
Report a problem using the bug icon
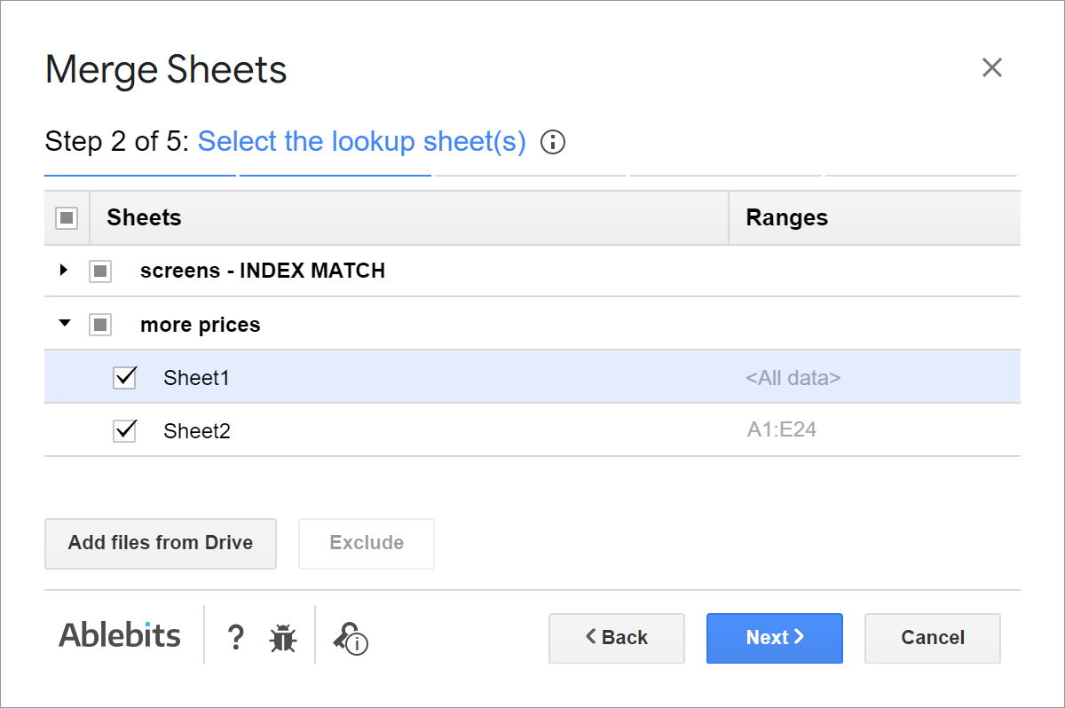coord(282,637)
